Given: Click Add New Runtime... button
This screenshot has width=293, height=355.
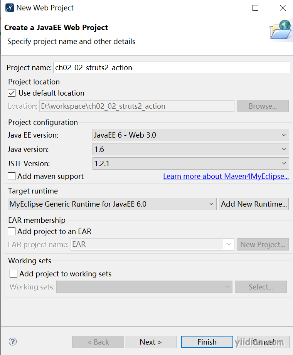Looking at the screenshot, I should 254,204.
